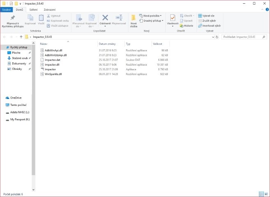This screenshot has width=270, height=197.
Task: Open the blue help question icon
Action: [267, 9]
